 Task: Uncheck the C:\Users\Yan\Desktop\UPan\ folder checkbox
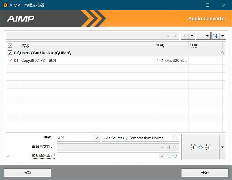click(x=10, y=53)
